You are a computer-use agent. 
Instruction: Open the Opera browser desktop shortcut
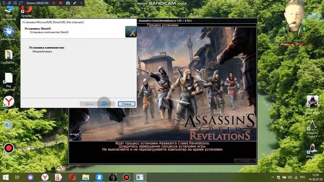(27, 12)
